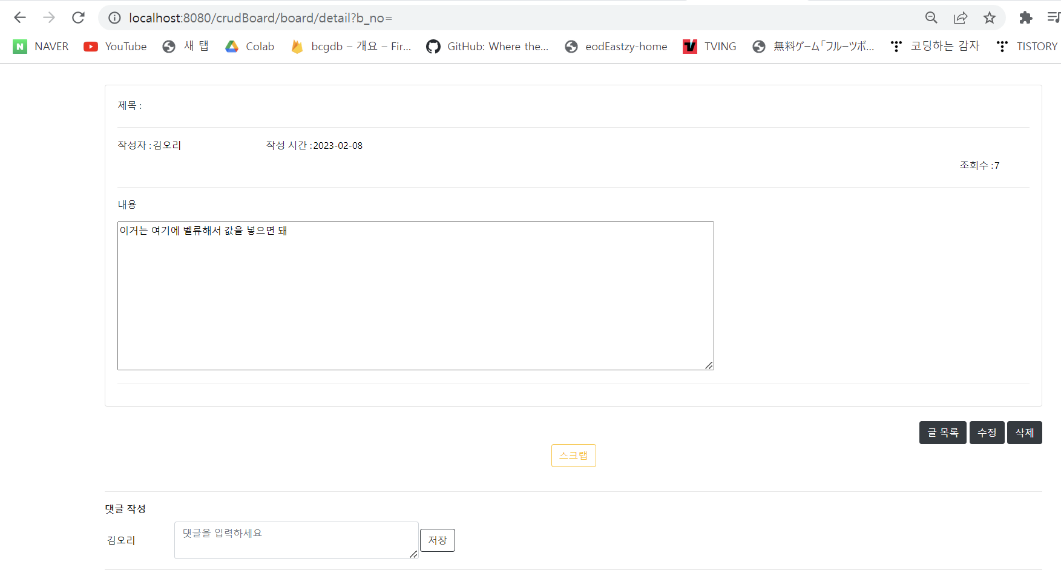Share this page via share icon
This screenshot has width=1061, height=576.
click(961, 18)
